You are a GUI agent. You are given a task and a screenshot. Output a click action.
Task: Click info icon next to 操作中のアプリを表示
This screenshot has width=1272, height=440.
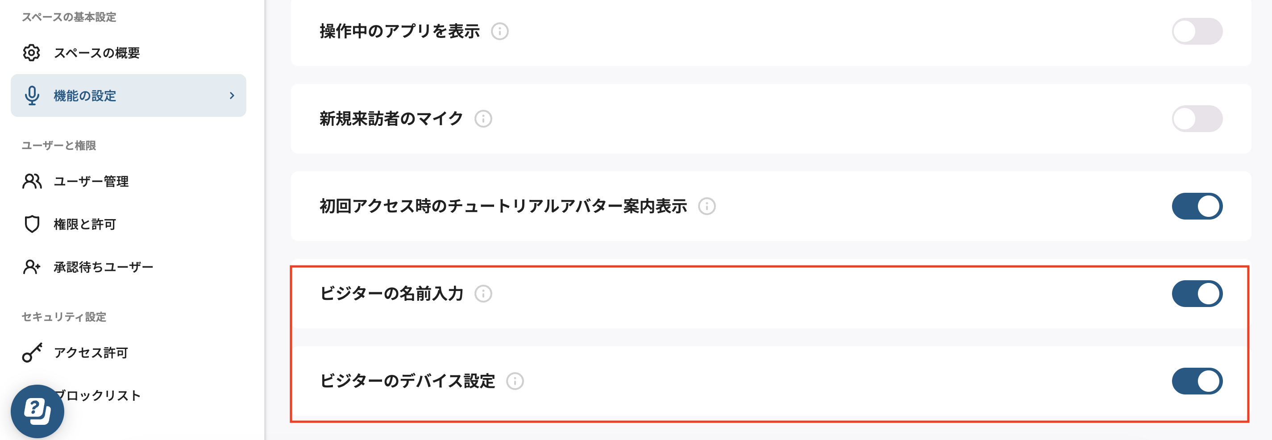click(500, 32)
